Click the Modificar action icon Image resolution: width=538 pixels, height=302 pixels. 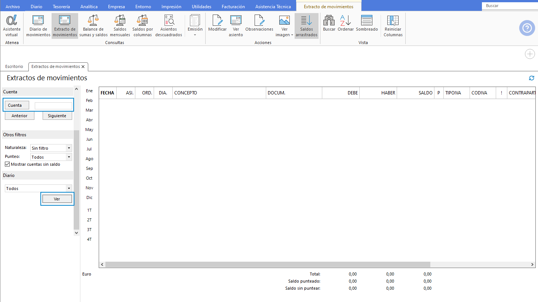pyautogui.click(x=217, y=23)
